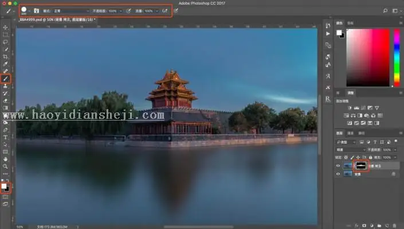Open the brush blend mode dropdown
The height and width of the screenshot is (229, 404).
tap(71, 11)
